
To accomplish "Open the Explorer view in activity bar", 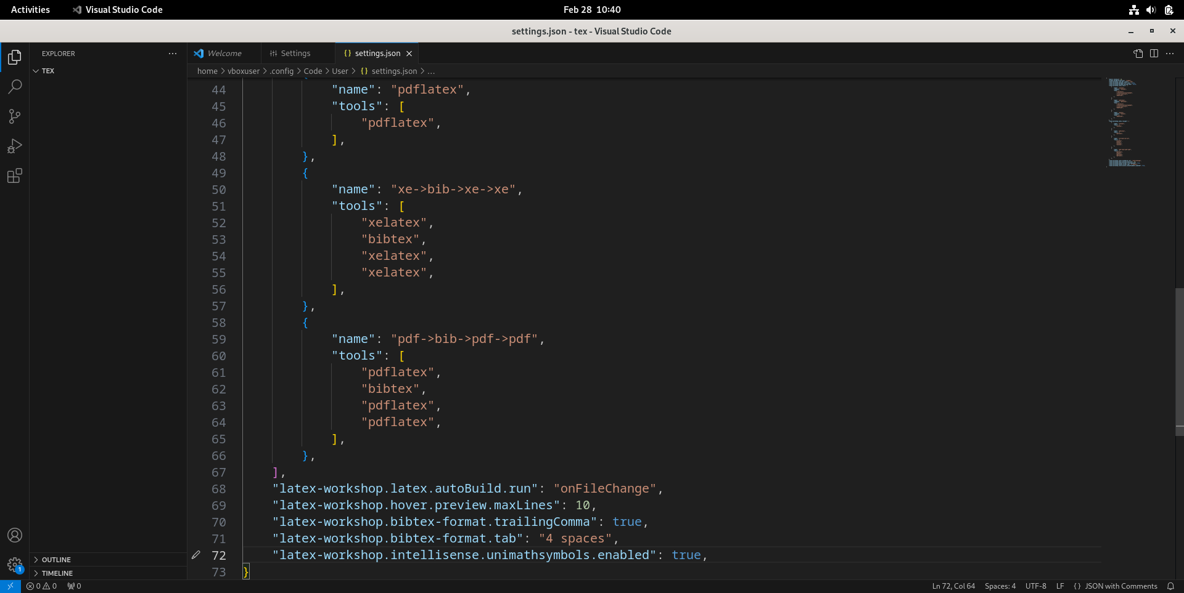I will 15,57.
